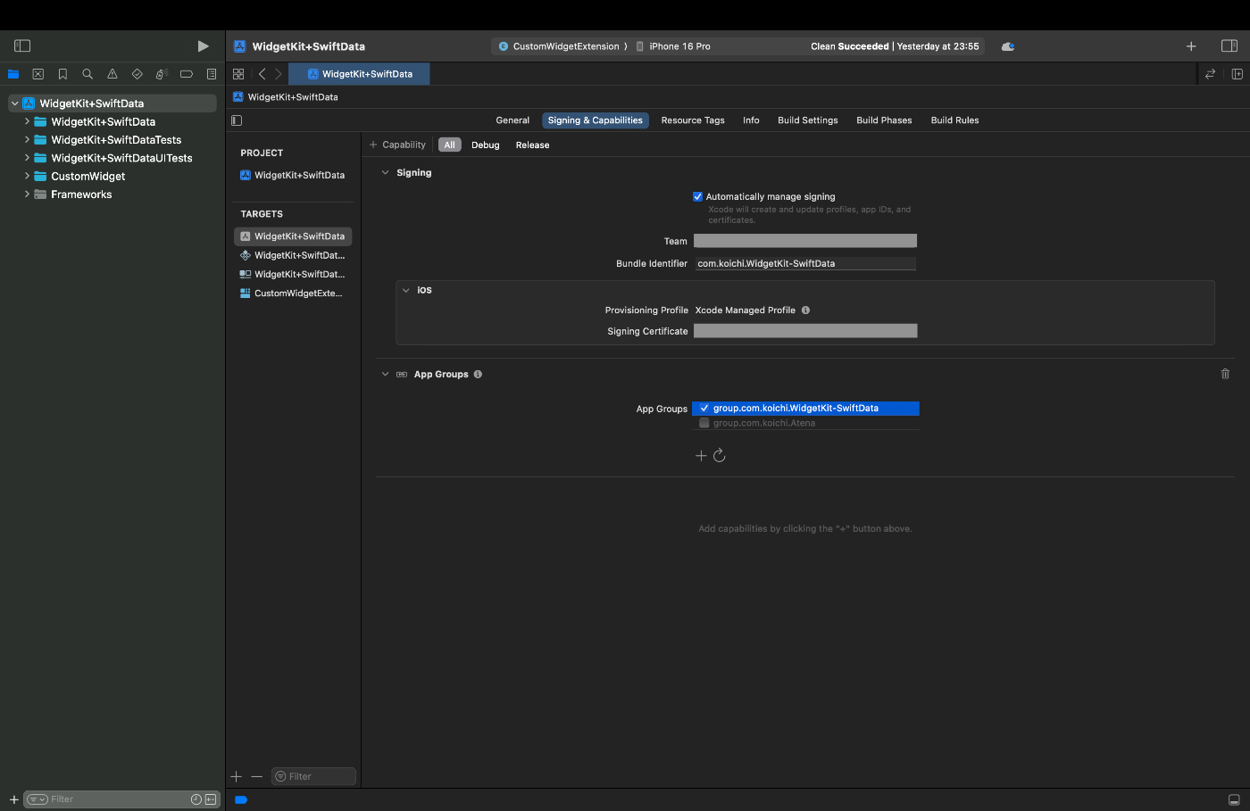Image resolution: width=1250 pixels, height=811 pixels.
Task: Click the plus Library button in toolbar
Action: click(1191, 46)
